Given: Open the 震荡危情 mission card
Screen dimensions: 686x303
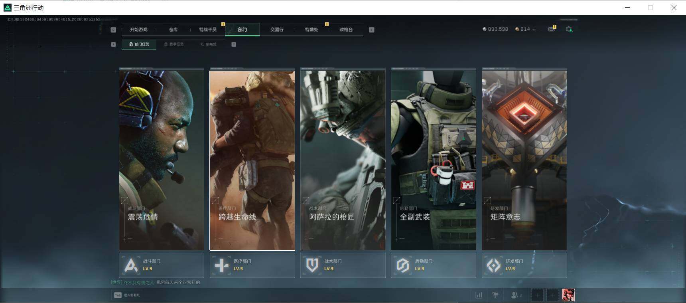Looking at the screenshot, I should [162, 160].
